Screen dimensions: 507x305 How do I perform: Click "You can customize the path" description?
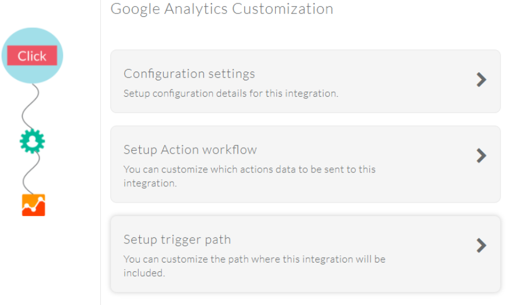pos(255,266)
